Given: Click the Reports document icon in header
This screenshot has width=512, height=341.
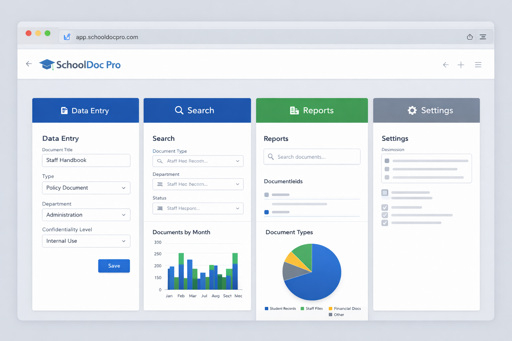Looking at the screenshot, I should tap(294, 111).
